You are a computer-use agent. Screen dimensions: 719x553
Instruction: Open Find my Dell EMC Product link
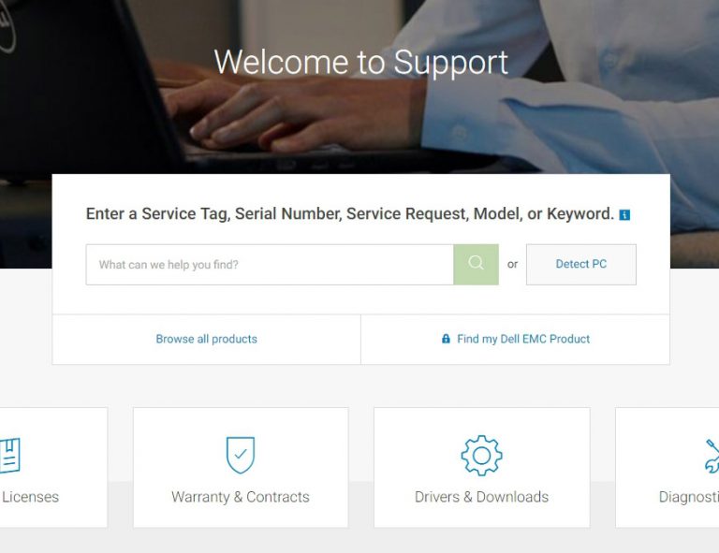pos(523,339)
